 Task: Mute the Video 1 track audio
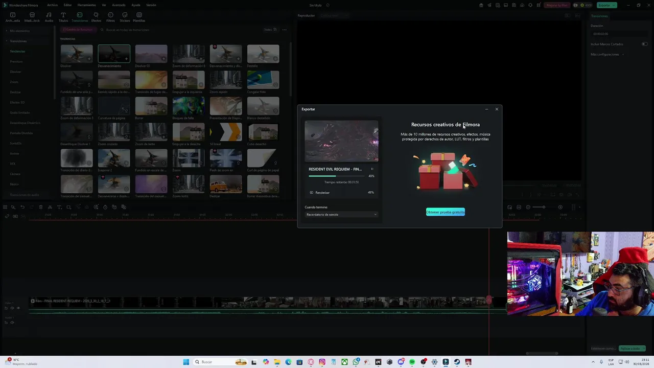(12, 308)
